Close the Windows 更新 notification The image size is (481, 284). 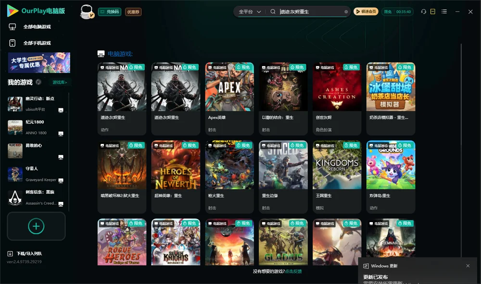(468, 266)
